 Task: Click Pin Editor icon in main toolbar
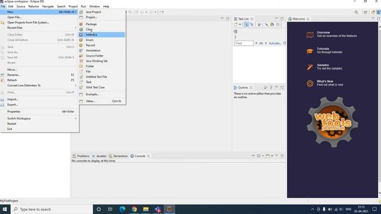pos(161,12)
